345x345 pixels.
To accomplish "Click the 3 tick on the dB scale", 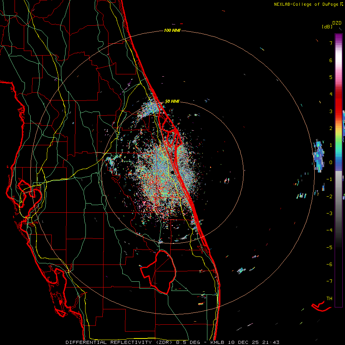I will coord(331,111).
